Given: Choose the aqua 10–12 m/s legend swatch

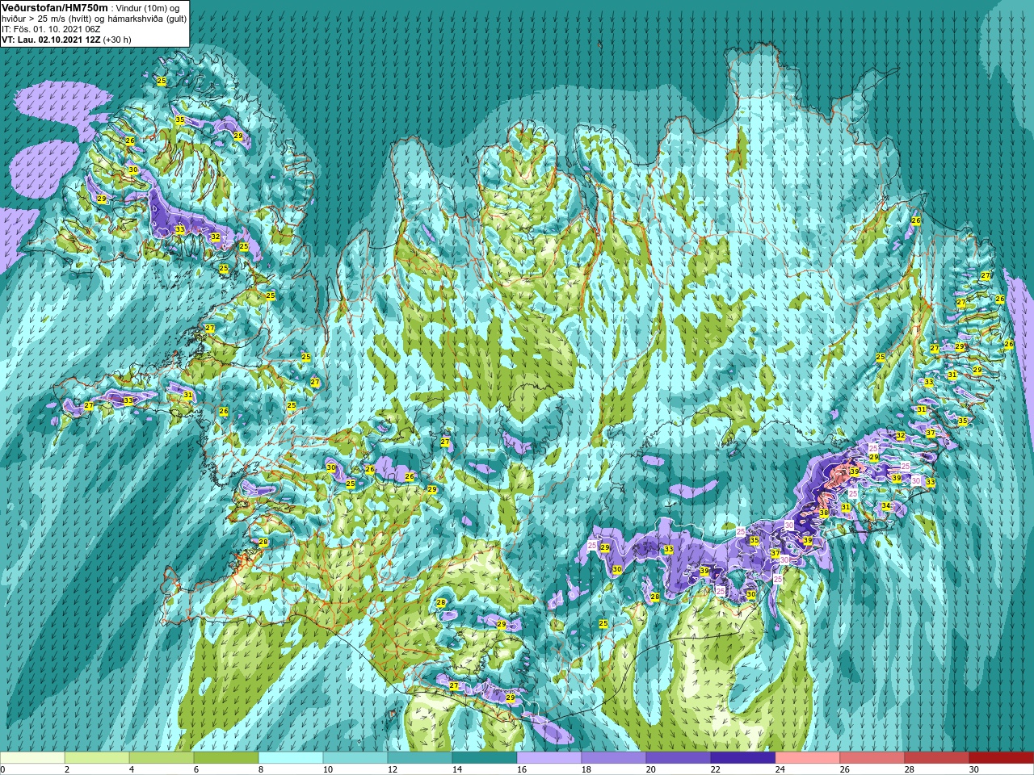Looking at the screenshot, I should pos(355,758).
